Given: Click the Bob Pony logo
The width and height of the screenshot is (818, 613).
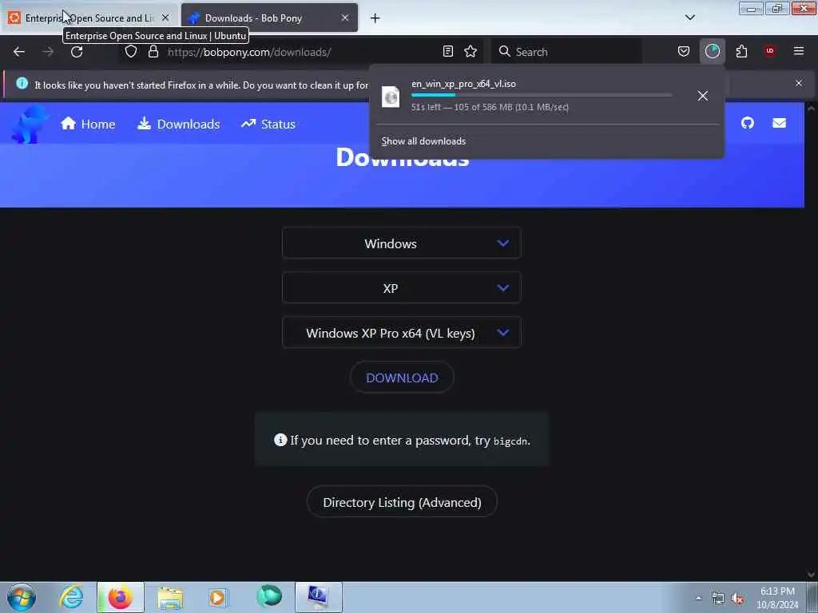Looking at the screenshot, I should tap(30, 124).
